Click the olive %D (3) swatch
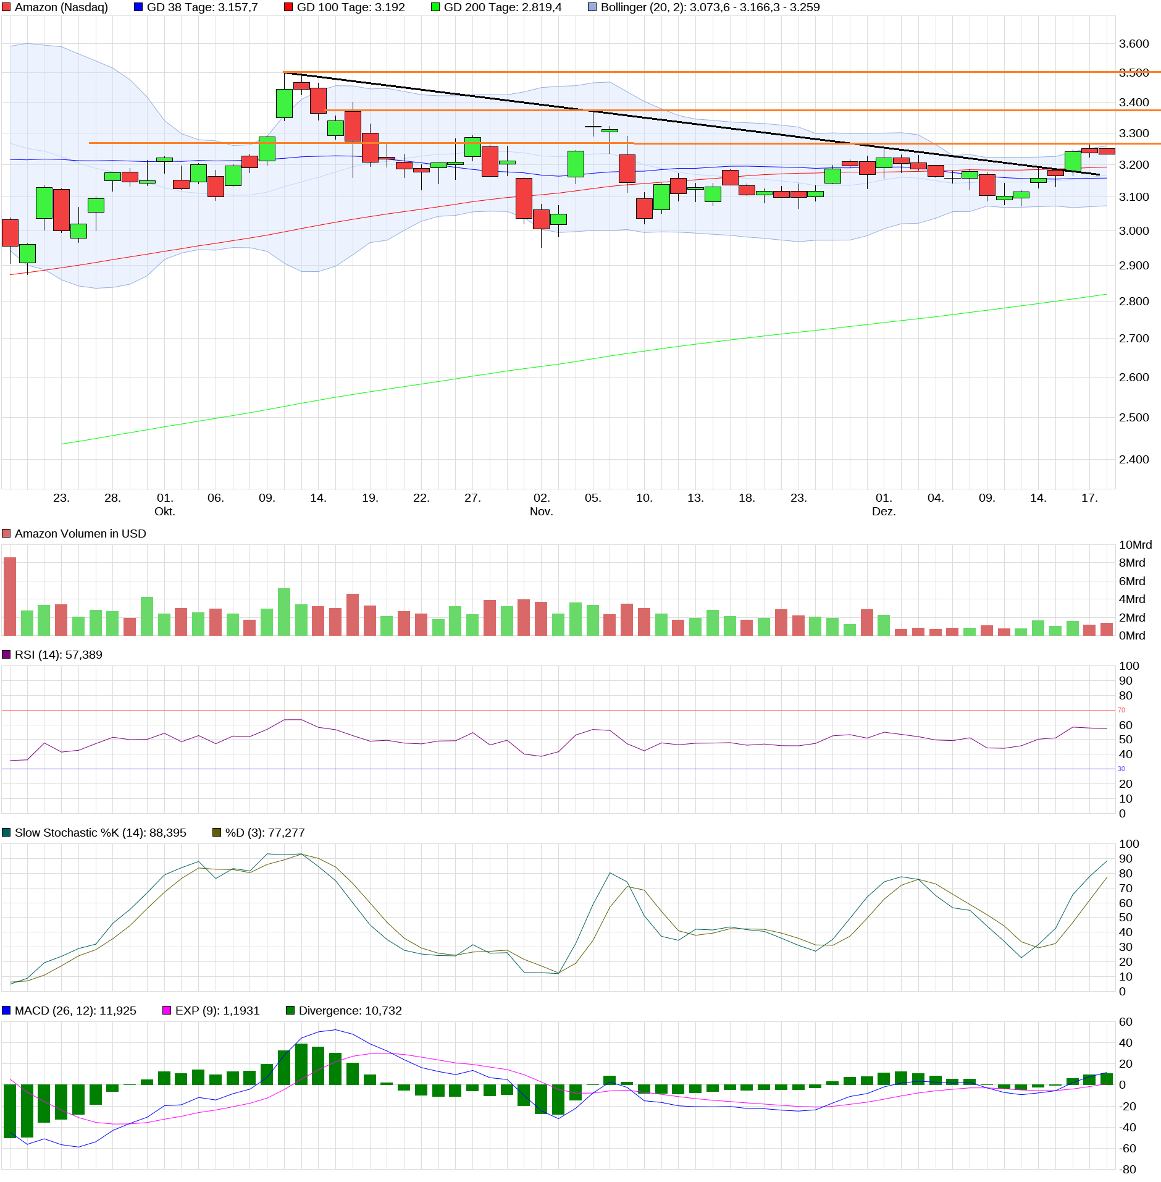The width and height of the screenshot is (1161, 1182). [x=217, y=832]
